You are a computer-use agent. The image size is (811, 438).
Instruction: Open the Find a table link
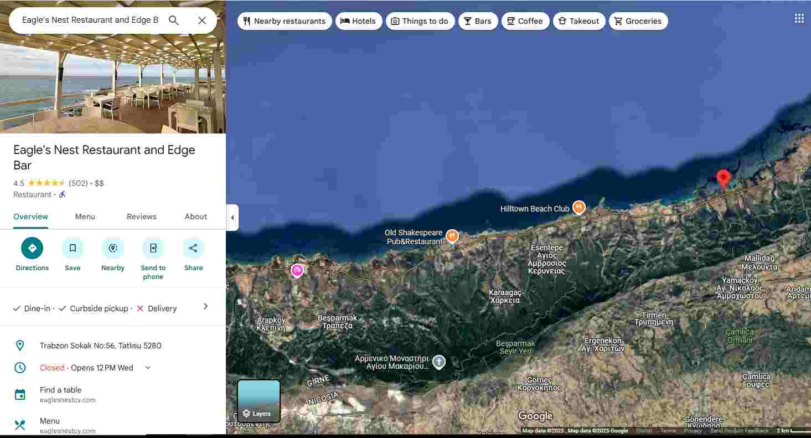(x=60, y=390)
